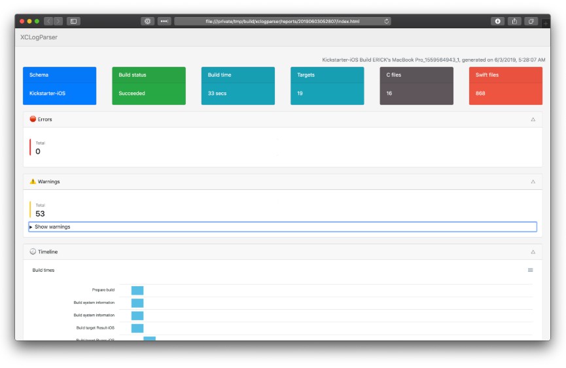
Task: Click the green Build status card
Action: (149, 86)
